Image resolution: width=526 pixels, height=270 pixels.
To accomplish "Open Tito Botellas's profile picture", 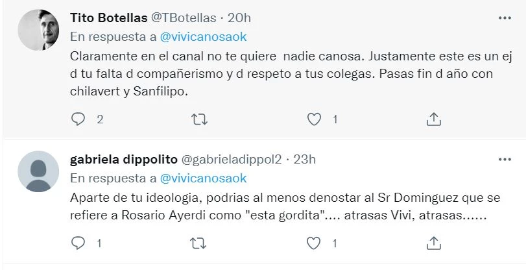I will (38, 30).
